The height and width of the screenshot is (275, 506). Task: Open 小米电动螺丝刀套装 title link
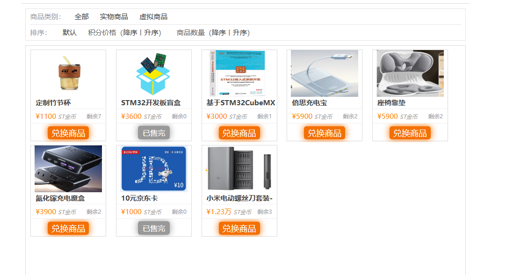point(239,198)
